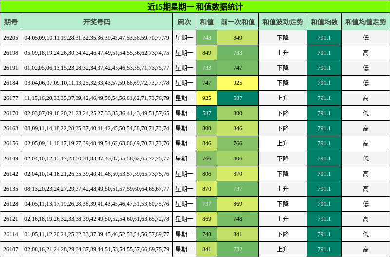This screenshot has width=390, height=257.
Task: Click the 前一次和值 cell 732 in row 26107
Action: tap(238, 249)
